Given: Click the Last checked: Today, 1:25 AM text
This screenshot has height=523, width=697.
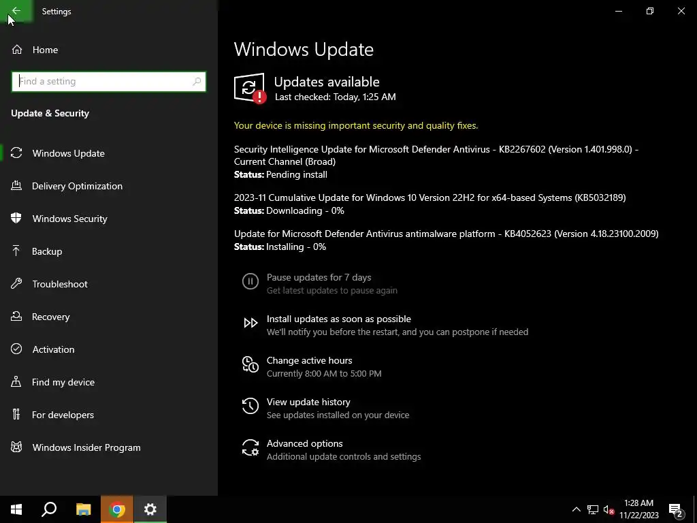Looking at the screenshot, I should (335, 97).
